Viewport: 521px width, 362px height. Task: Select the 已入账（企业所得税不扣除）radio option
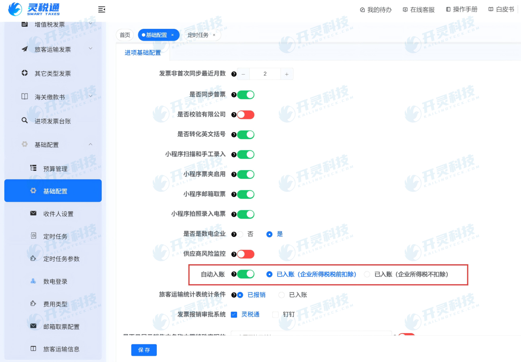[367, 274]
